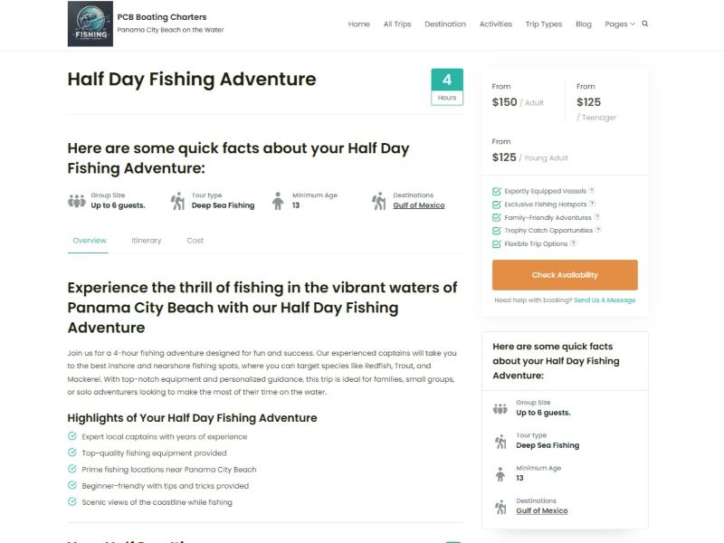Click the help tooltip icon beside Trophy Catch Opportunities
The width and height of the screenshot is (724, 543).
point(598,230)
